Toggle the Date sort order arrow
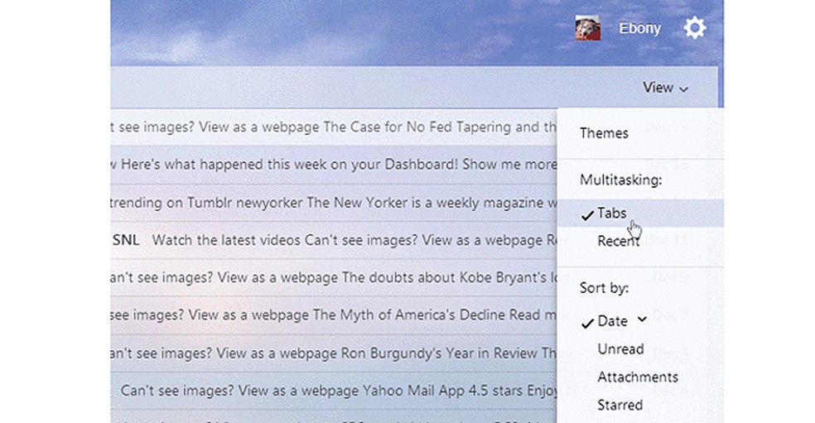The width and height of the screenshot is (815, 423). [643, 319]
